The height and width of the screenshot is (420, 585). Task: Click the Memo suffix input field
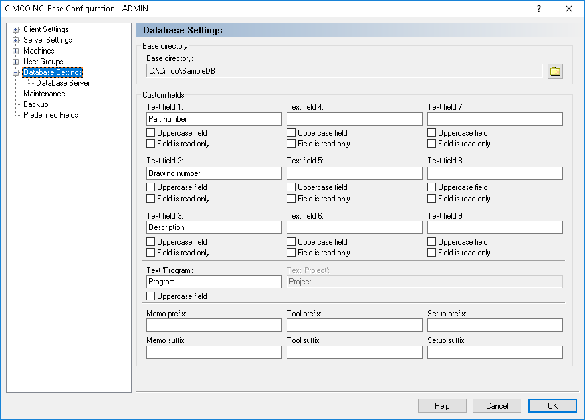pyautogui.click(x=214, y=352)
